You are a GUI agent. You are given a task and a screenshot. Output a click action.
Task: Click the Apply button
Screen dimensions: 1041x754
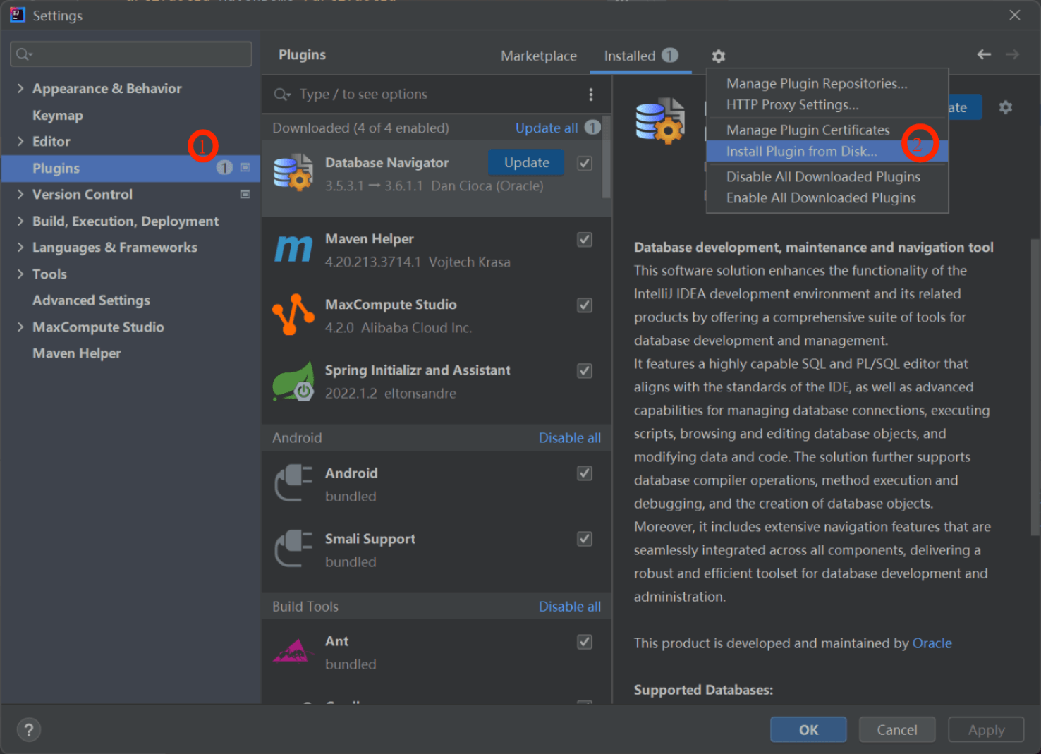pos(986,730)
